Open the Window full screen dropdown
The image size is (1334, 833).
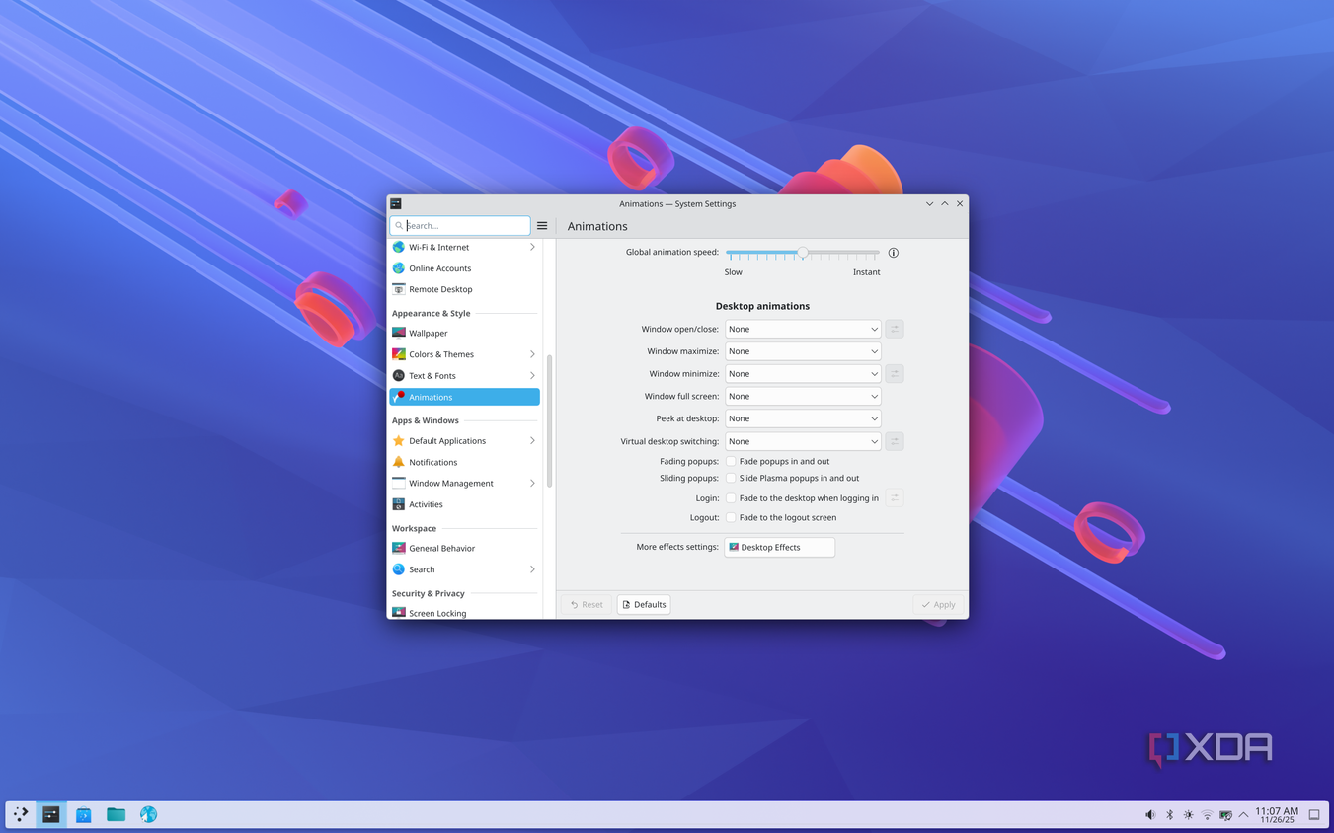[803, 396]
